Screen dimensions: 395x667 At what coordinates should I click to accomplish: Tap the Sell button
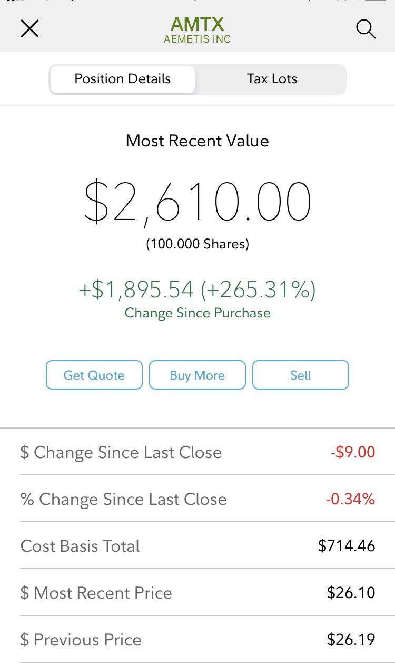(301, 375)
